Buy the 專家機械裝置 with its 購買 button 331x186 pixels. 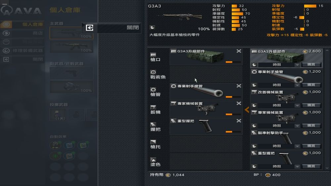pos(311,126)
